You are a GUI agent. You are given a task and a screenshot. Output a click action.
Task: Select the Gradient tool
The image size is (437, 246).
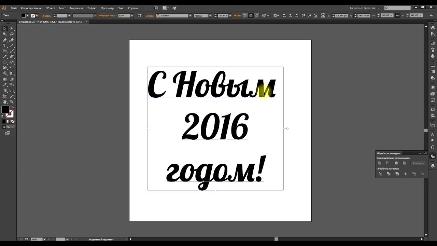(12, 79)
